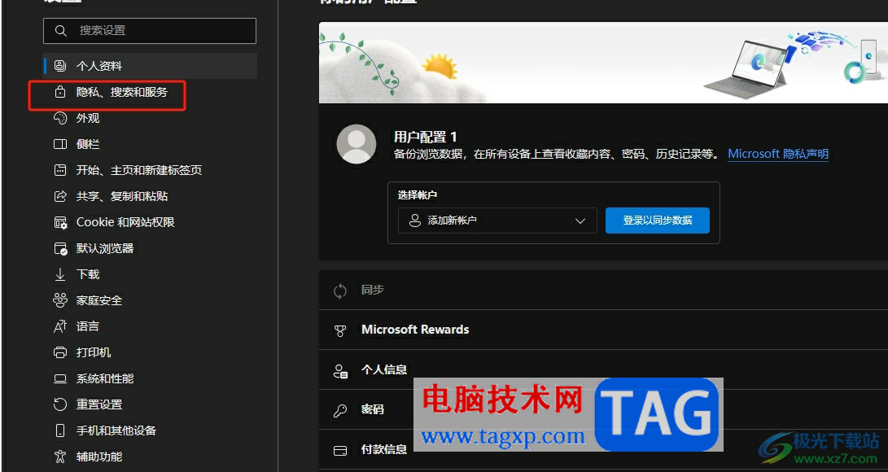Open the Microsoft Rewards row
This screenshot has height=472, width=888.
click(603, 330)
